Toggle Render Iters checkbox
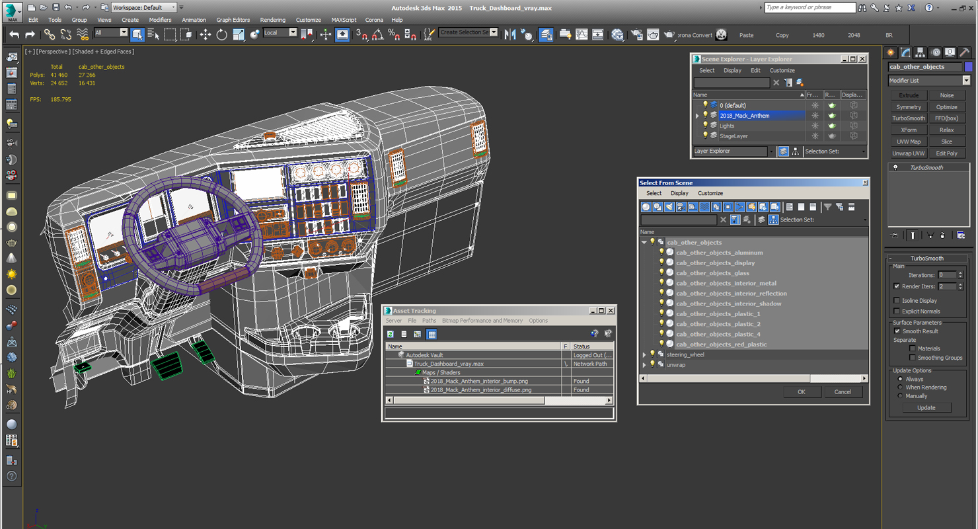 (897, 286)
